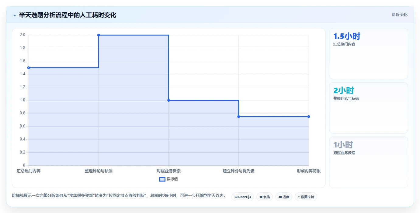Select the 数据卡片 tag
The image size is (420, 213).
tap(306, 197)
